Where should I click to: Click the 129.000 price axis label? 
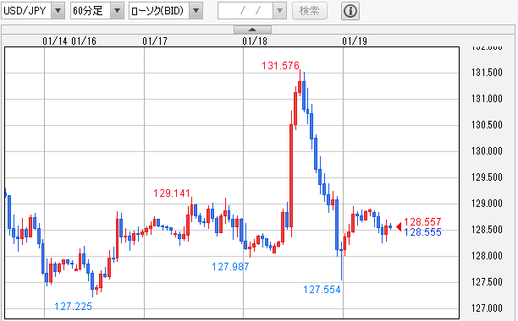(x=487, y=204)
